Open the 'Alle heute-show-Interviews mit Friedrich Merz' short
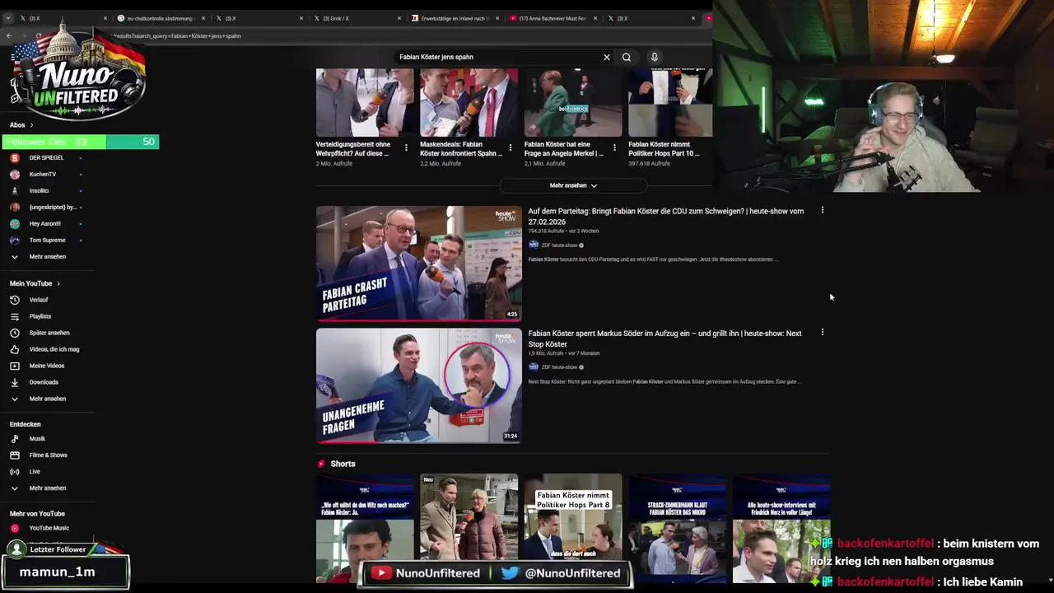This screenshot has height=593, width=1054. point(781,528)
